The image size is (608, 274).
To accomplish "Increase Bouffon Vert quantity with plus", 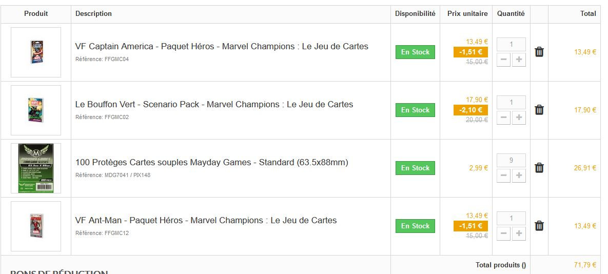I will click(x=519, y=118).
